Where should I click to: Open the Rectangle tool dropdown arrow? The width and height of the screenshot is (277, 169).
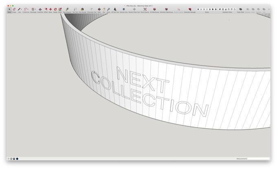35,9
